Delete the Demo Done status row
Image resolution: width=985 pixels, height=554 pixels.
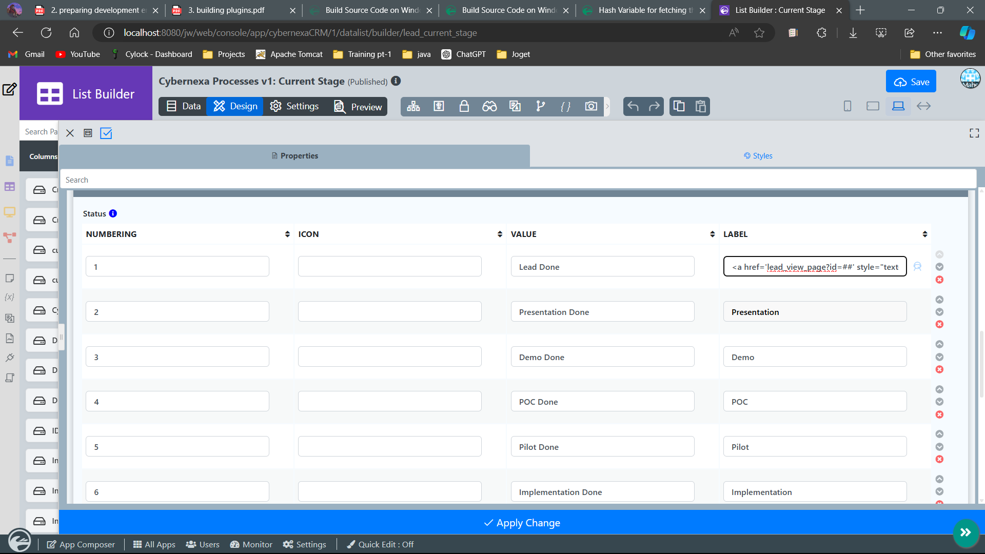(x=939, y=369)
